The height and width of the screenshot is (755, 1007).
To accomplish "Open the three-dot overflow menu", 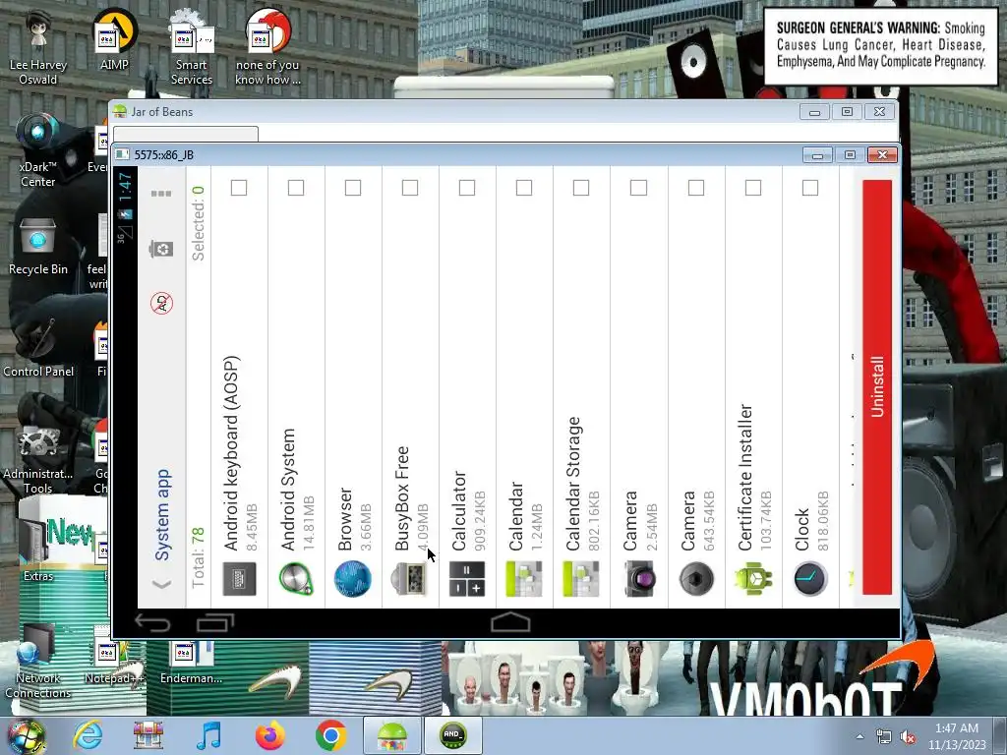I will click(161, 194).
